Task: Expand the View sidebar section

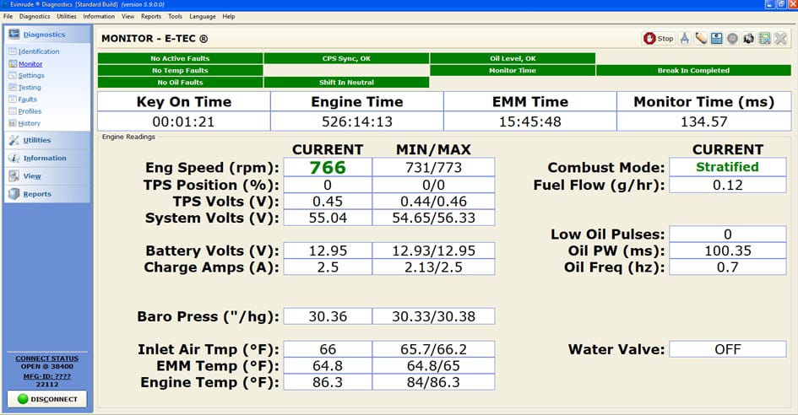Action: pyautogui.click(x=47, y=176)
